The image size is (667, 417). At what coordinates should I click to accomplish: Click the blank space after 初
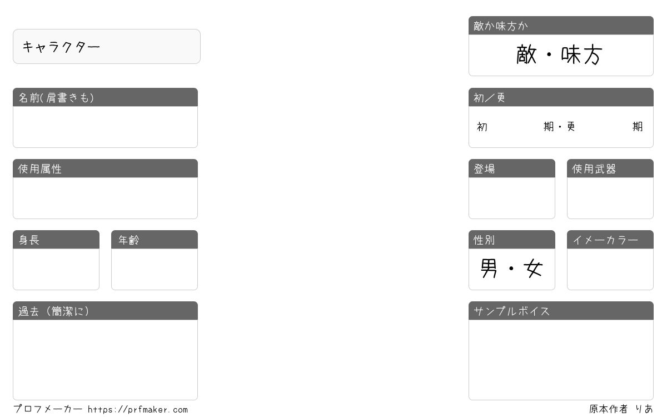pos(515,127)
